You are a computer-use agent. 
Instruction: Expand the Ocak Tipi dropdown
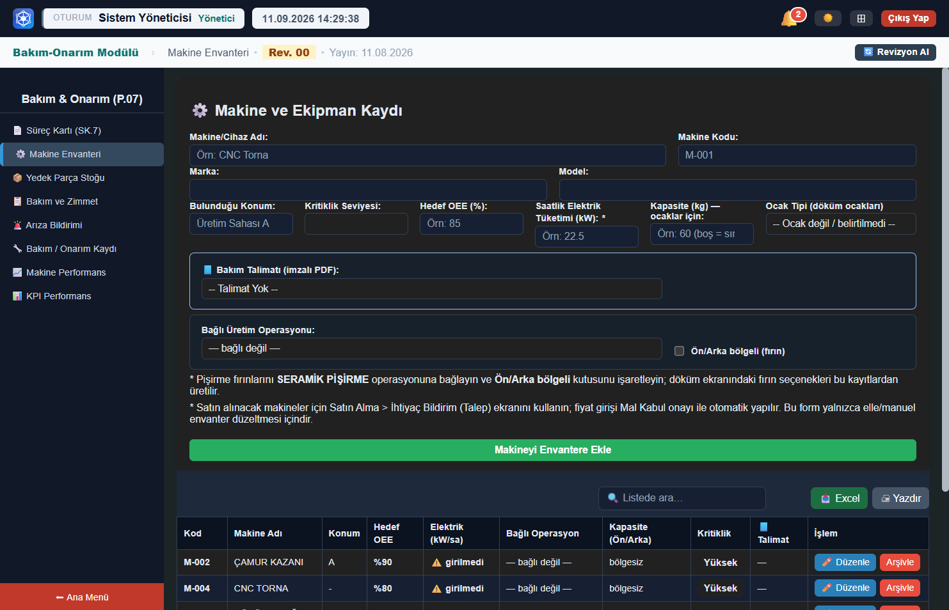click(841, 224)
